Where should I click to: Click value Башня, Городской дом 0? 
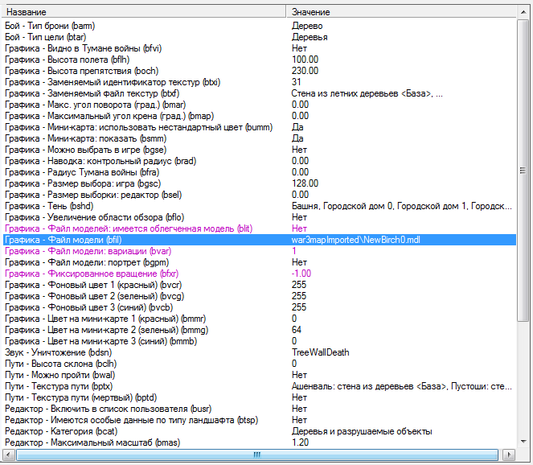pos(342,206)
